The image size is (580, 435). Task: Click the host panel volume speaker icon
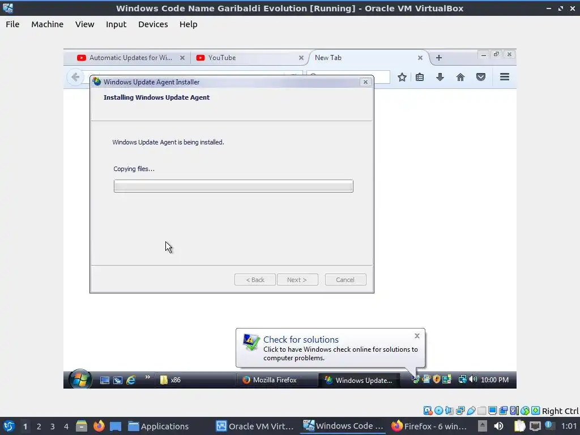coord(498,426)
